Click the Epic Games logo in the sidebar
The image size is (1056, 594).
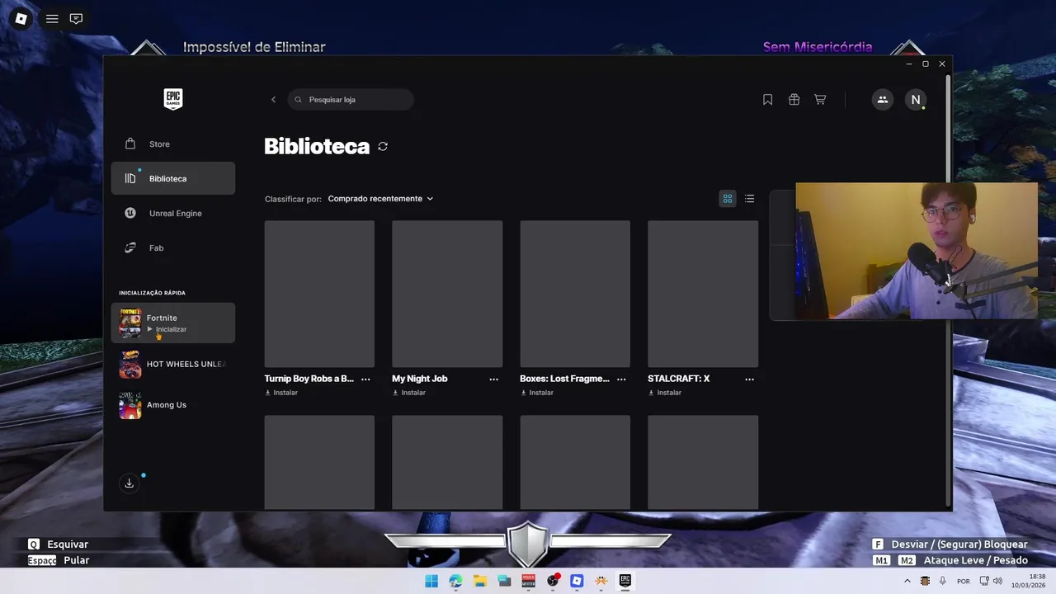tap(172, 99)
